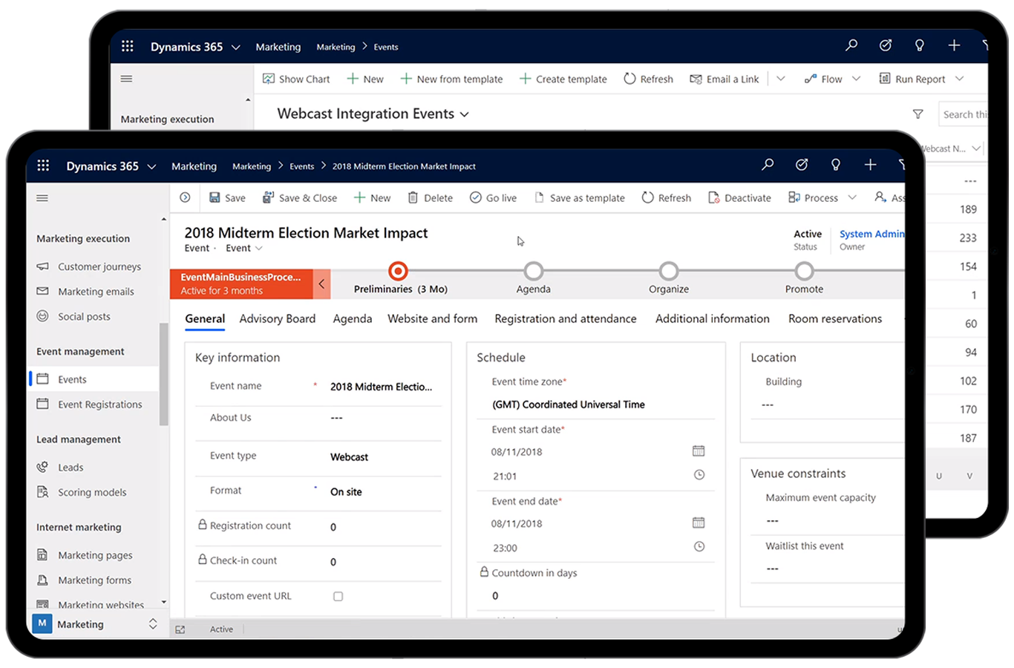Screen dimensions: 1014x668
Task: Click the search icon in top navigation
Action: tap(768, 165)
